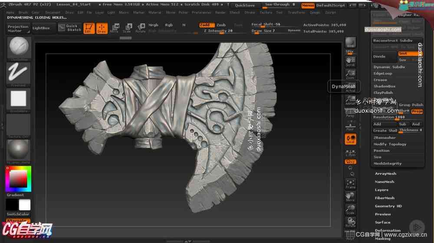This screenshot has width=434, height=243.
Task: Expand the EdgeLoop section
Action: 383,74
